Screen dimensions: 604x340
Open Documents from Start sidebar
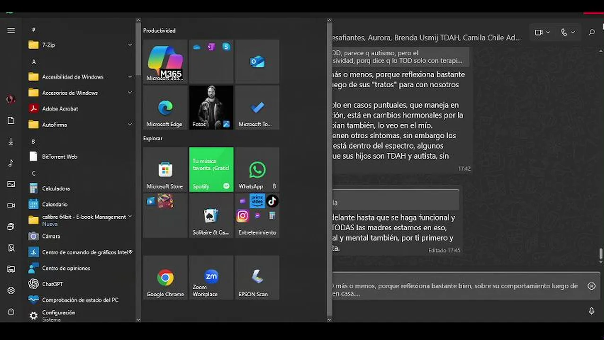click(x=11, y=121)
